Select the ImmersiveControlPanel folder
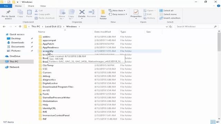221x124 pixels. coord(56,115)
